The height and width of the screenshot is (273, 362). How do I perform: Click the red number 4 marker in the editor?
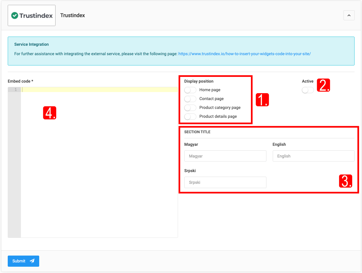(50, 113)
